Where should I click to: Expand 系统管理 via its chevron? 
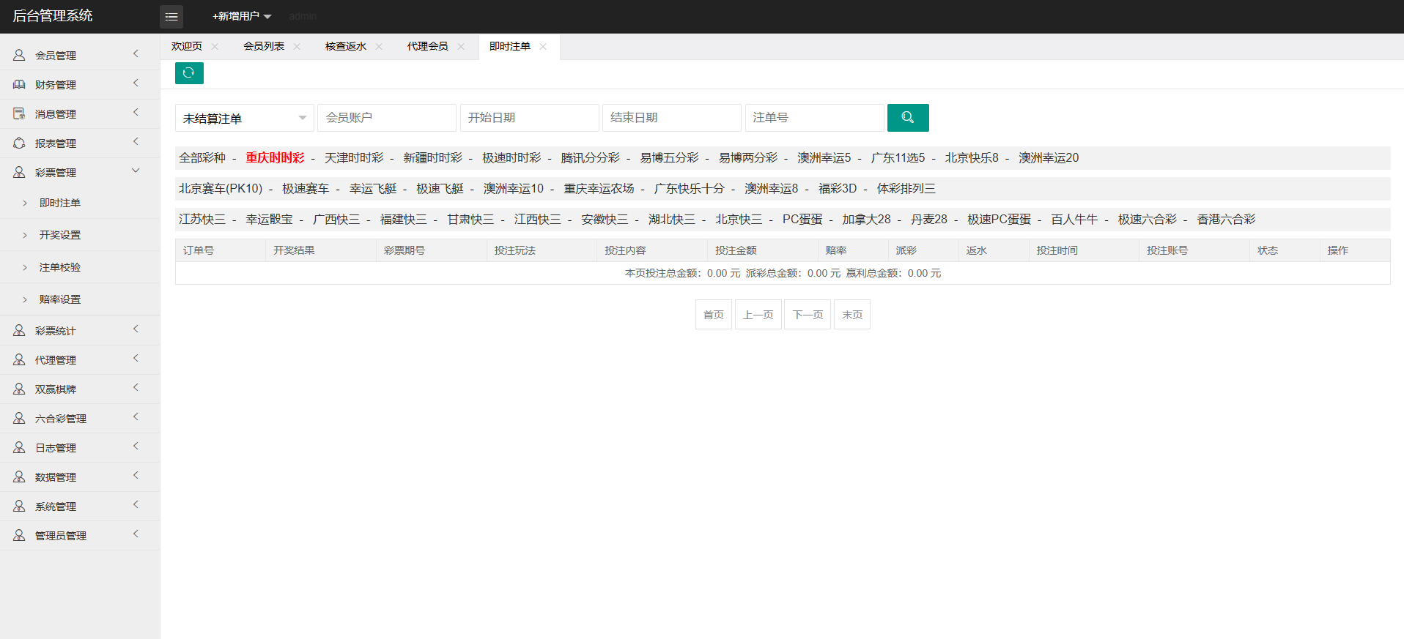[x=136, y=504]
